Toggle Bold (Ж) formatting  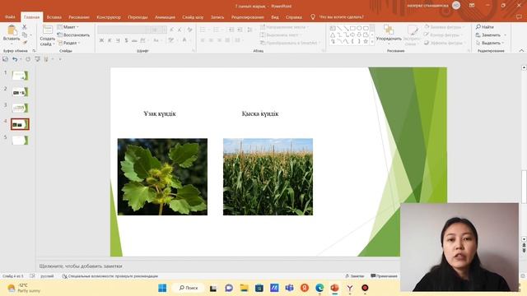[101, 40]
